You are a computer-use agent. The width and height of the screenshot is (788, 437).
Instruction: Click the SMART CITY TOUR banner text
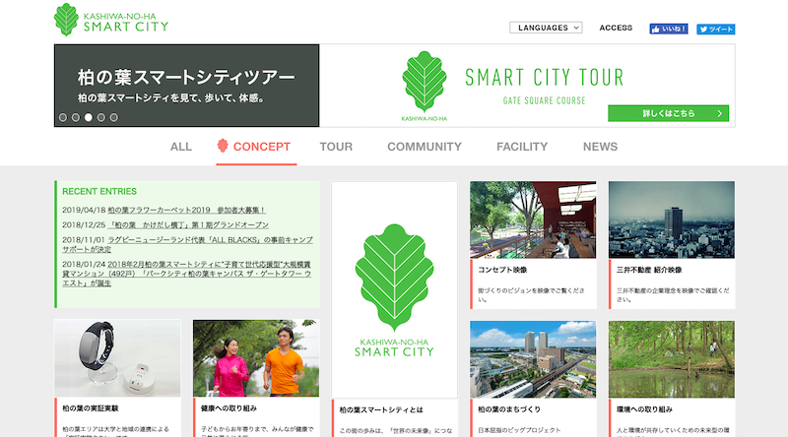pyautogui.click(x=545, y=78)
